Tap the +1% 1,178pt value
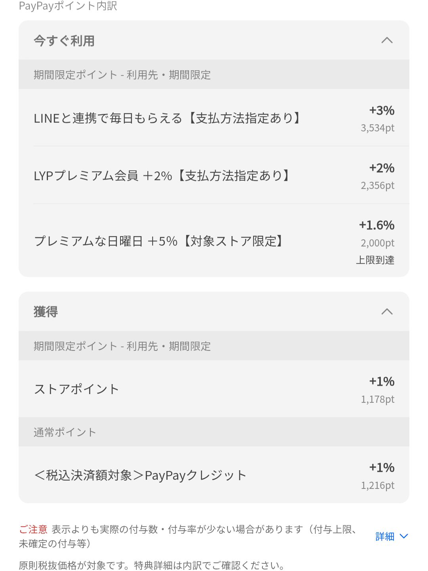 click(378, 390)
